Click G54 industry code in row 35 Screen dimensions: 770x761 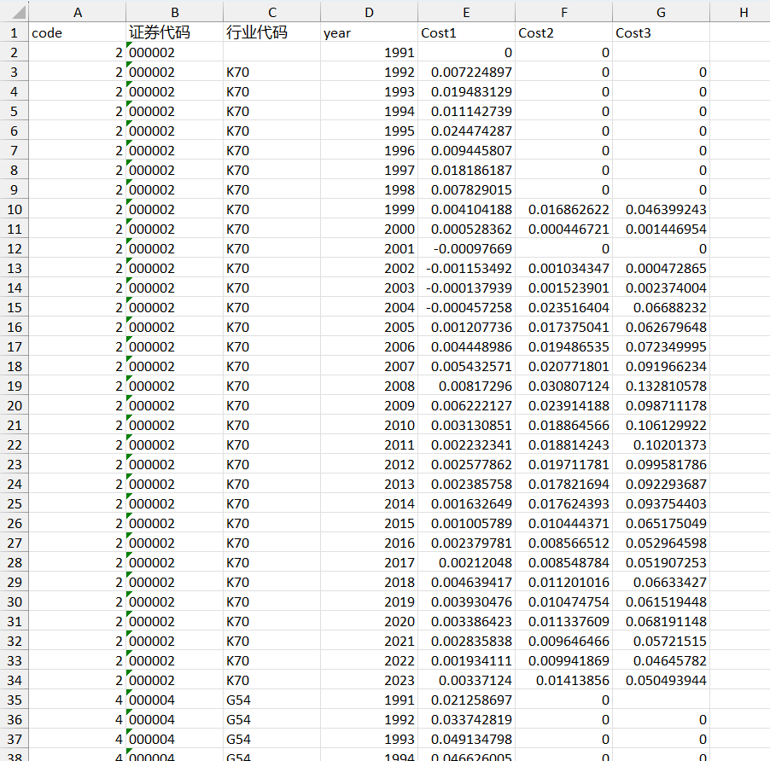271,700
